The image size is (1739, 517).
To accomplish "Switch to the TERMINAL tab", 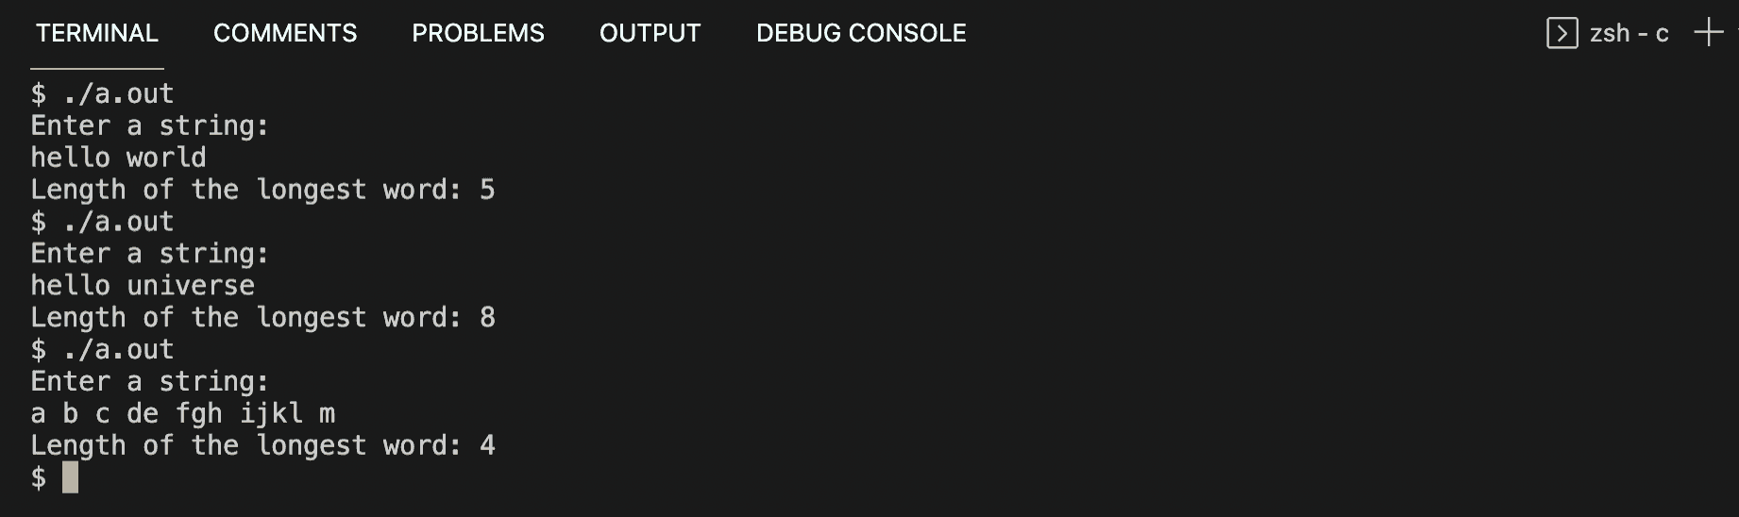I will (x=97, y=33).
